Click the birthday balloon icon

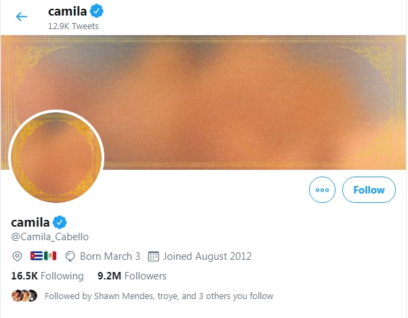tap(70, 256)
